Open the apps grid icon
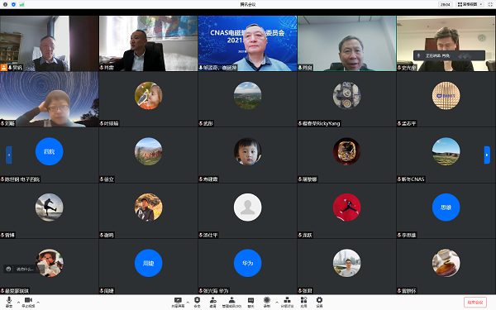Viewport: 496px width, 310px height. pyautogui.click(x=303, y=302)
